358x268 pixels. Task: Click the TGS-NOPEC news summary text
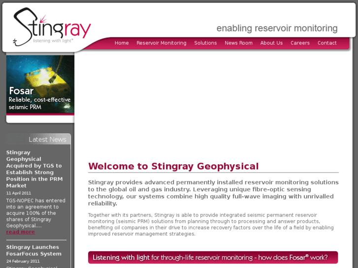pyautogui.click(x=36, y=213)
